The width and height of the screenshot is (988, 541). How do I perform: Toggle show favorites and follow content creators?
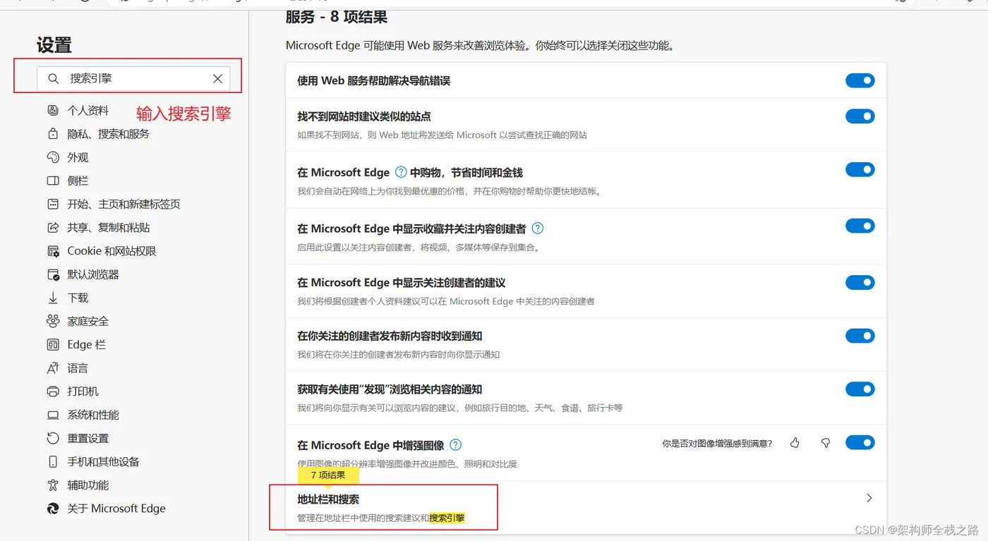(860, 226)
